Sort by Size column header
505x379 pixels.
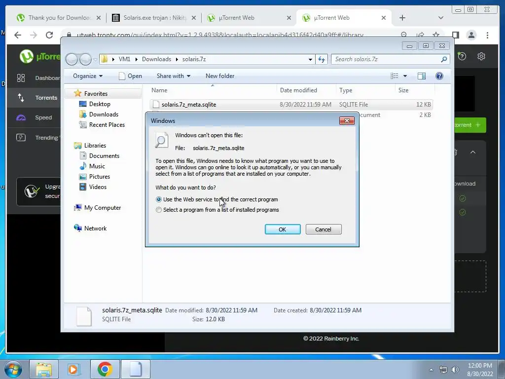point(403,90)
